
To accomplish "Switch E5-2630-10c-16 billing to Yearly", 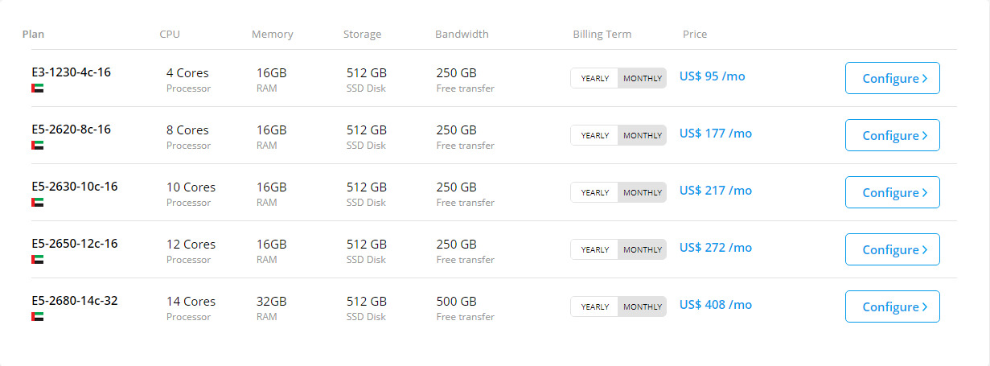I will (x=594, y=192).
